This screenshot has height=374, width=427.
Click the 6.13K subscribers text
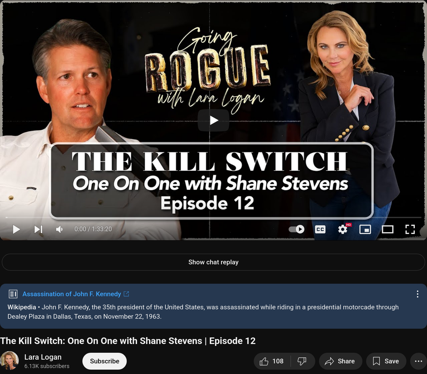coord(47,366)
